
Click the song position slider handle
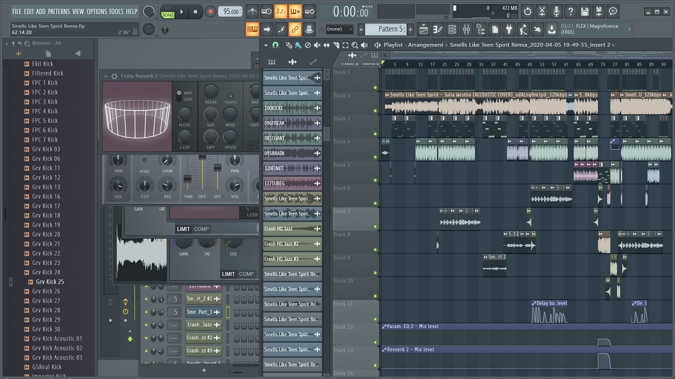165,30
